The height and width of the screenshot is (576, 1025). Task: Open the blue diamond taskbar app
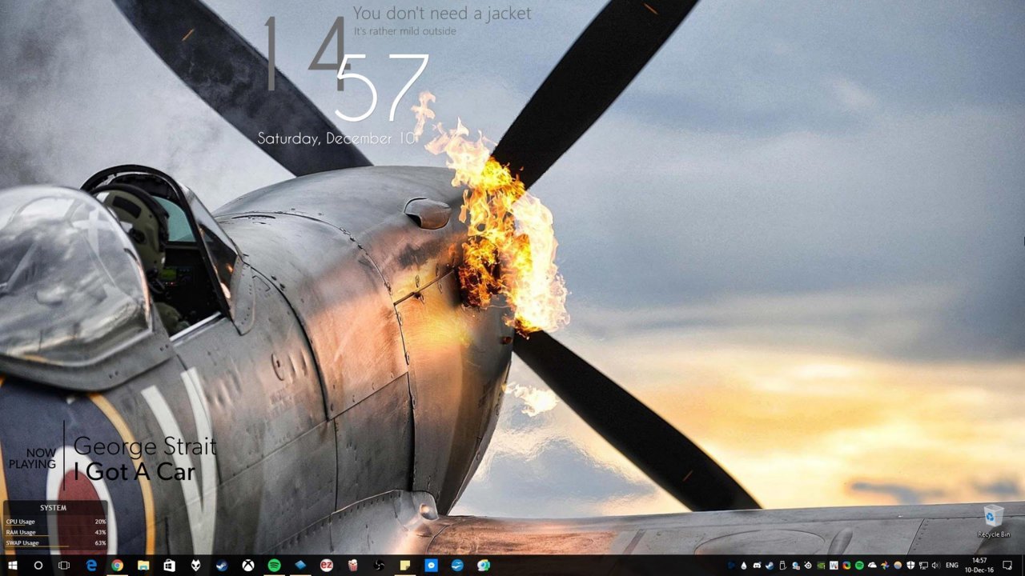[300, 566]
